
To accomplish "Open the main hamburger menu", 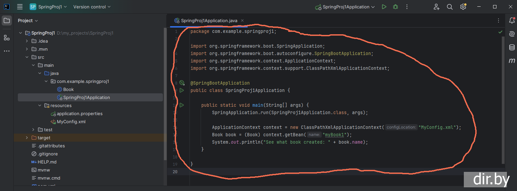I will tap(20, 7).
